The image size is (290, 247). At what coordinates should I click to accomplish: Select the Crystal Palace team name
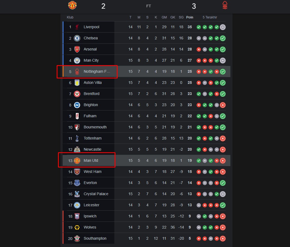click(x=96, y=194)
